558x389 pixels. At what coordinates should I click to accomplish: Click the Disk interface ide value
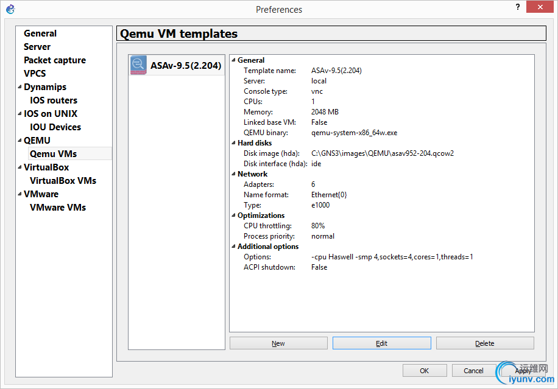pyautogui.click(x=316, y=164)
